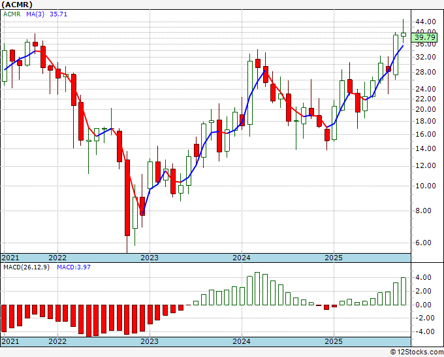Screen dimensions: 444x357
Task: Click 2021 on the price chart time axis
Action: click(10, 258)
